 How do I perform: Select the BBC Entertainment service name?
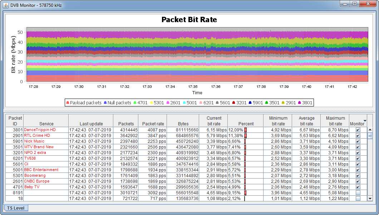pyautogui.click(x=41, y=170)
